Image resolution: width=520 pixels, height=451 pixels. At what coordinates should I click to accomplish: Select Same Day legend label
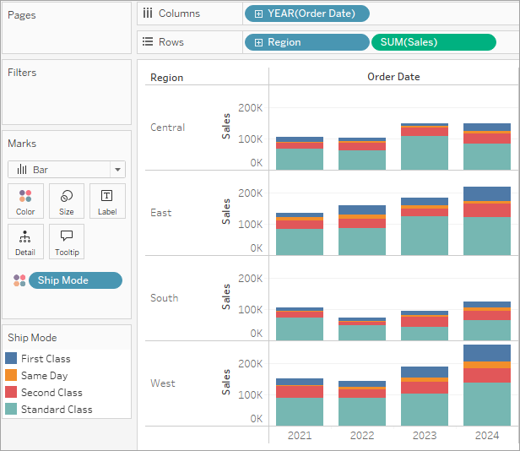click(x=45, y=376)
